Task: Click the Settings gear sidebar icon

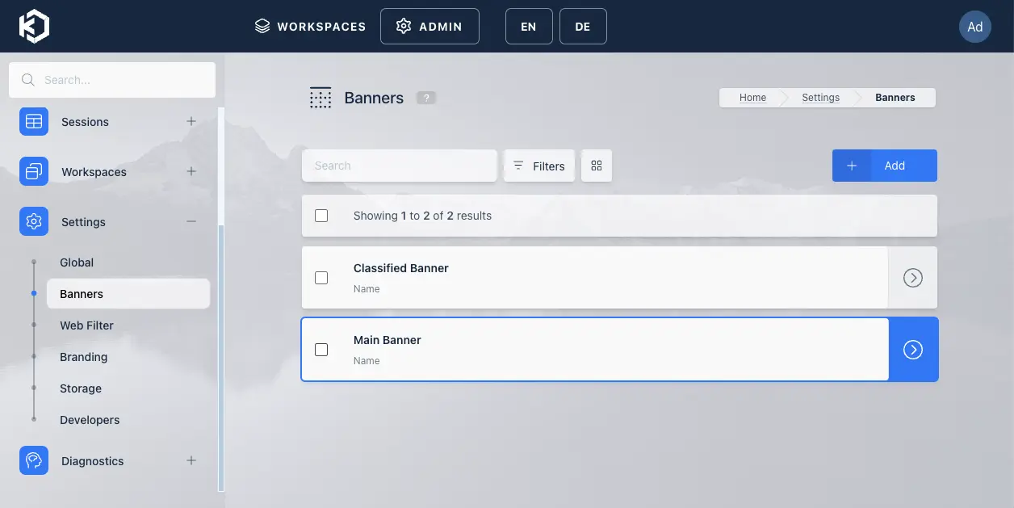Action: (33, 221)
